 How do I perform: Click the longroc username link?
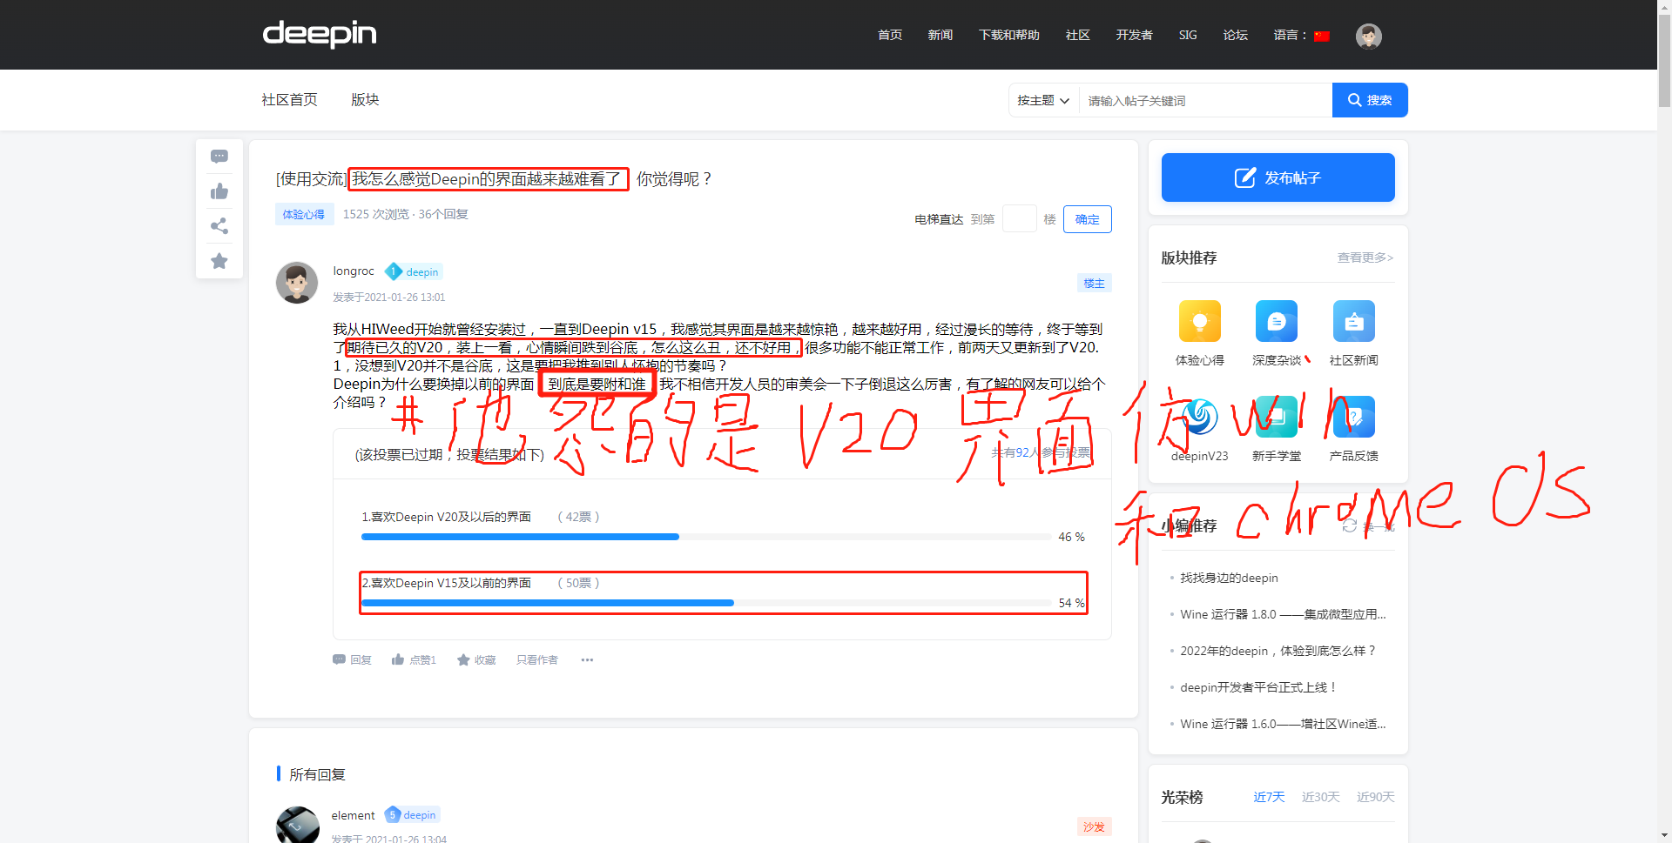pos(354,271)
